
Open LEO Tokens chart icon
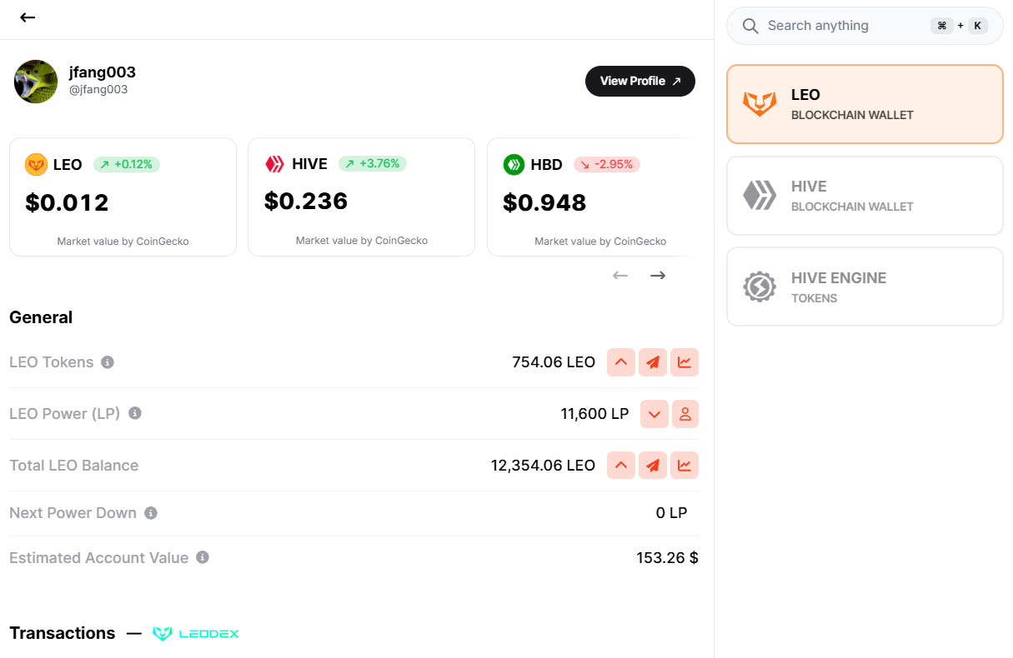coord(685,362)
